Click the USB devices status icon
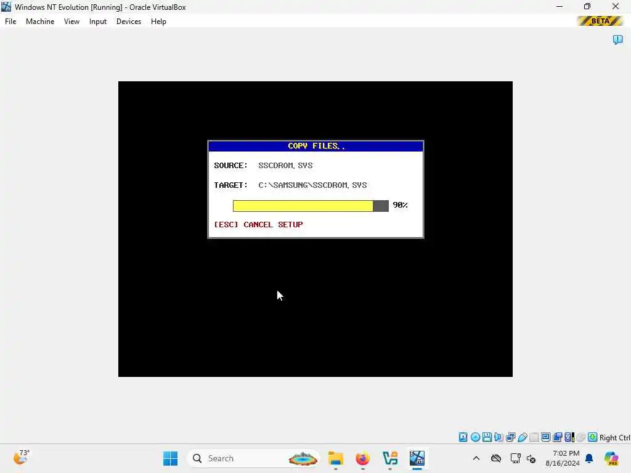631x473 pixels. coord(523,437)
